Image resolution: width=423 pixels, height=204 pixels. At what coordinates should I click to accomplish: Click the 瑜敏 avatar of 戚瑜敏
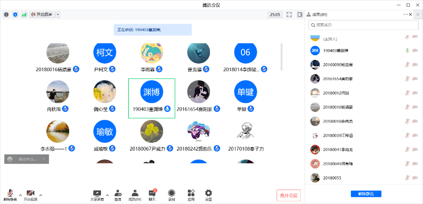pos(105,131)
